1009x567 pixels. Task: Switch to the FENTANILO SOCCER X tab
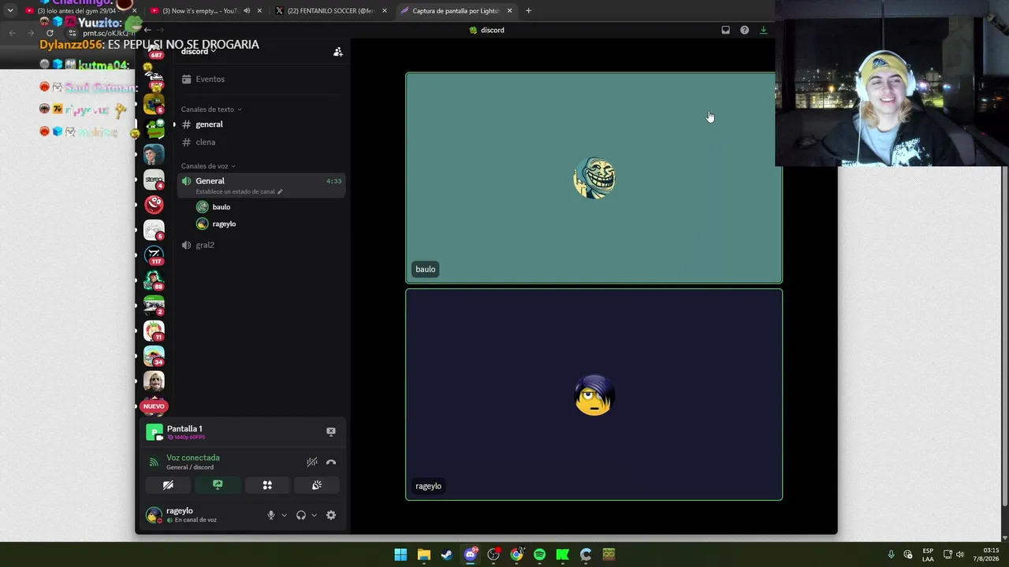[331, 11]
